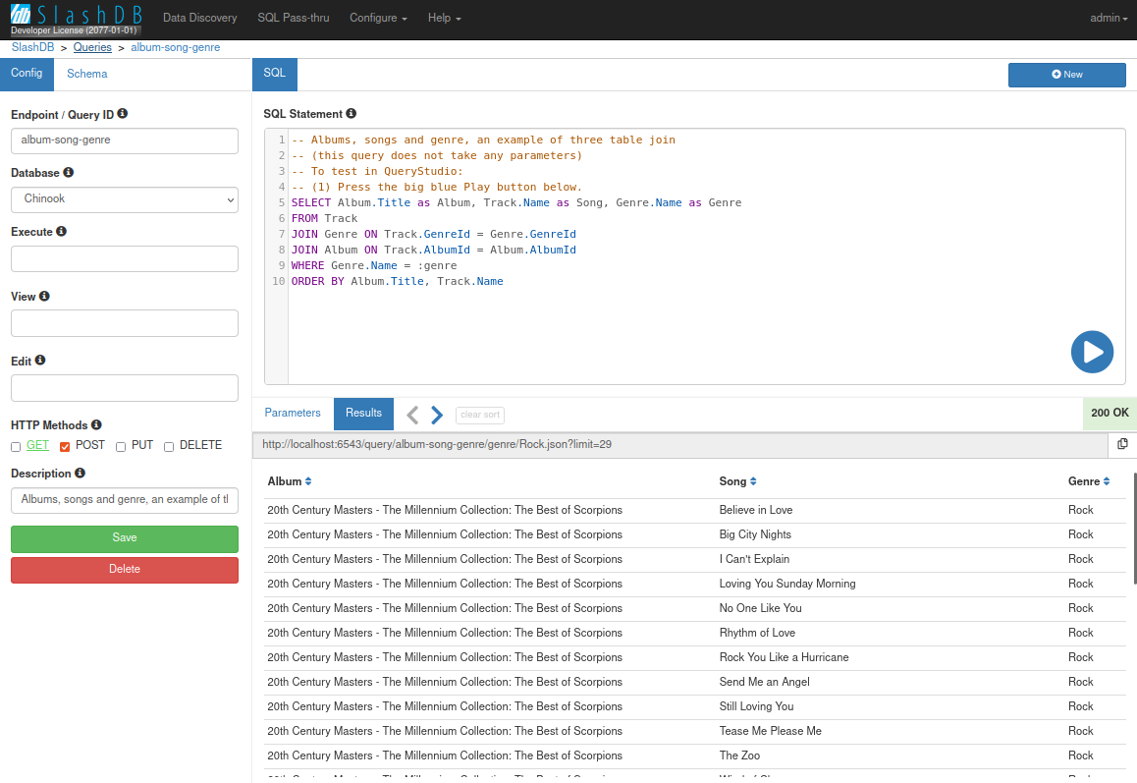This screenshot has width=1137, height=783.
Task: Go to next results page arrow
Action: (437, 415)
